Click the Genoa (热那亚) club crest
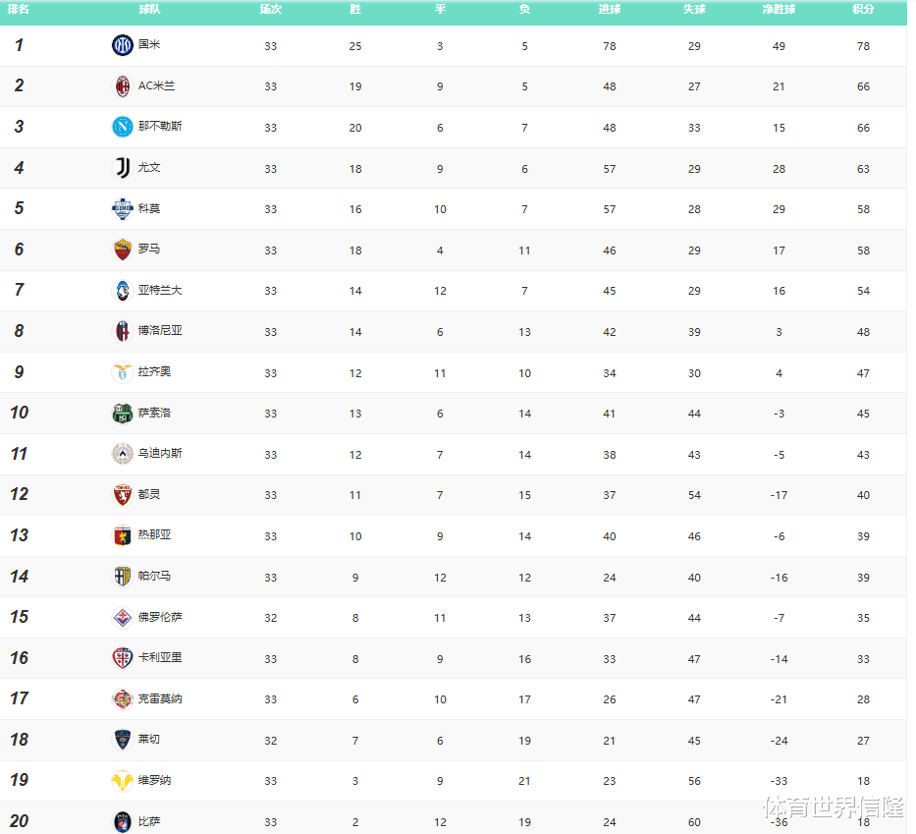 coord(122,535)
